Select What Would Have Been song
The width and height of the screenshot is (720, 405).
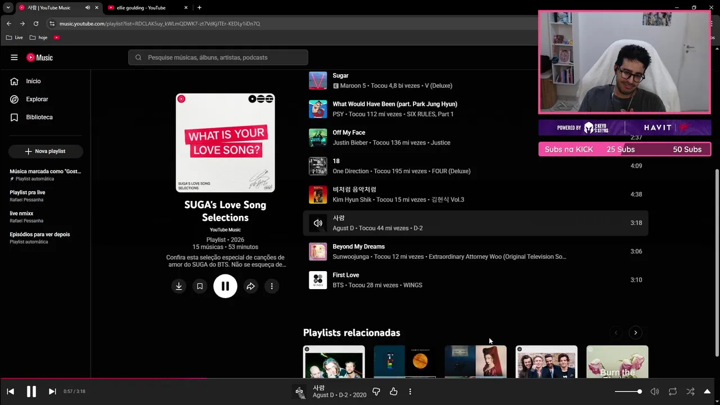[395, 104]
